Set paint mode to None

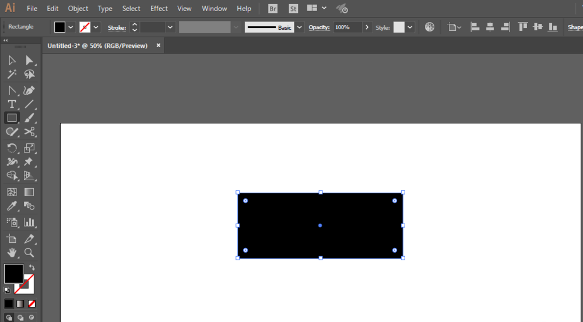31,303
